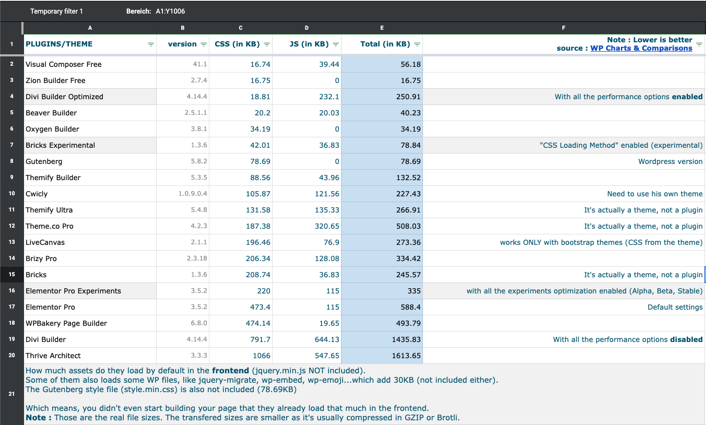Select version cell 6.8.0
Screen dimensions: 706x425
tap(182, 323)
